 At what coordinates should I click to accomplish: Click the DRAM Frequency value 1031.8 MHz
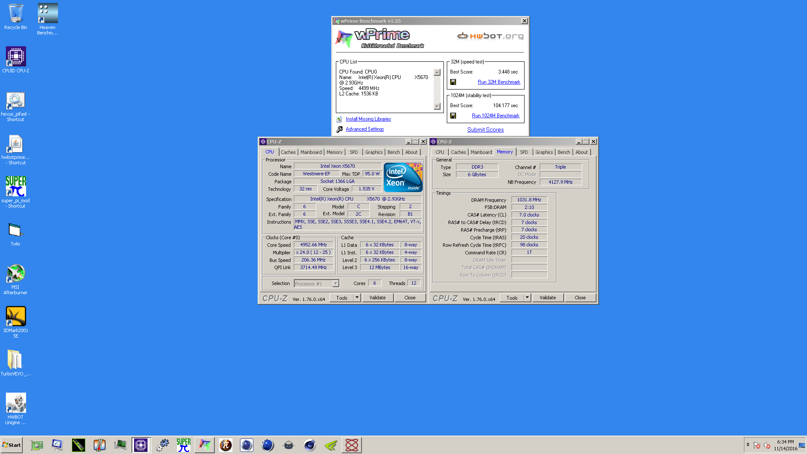[529, 200]
